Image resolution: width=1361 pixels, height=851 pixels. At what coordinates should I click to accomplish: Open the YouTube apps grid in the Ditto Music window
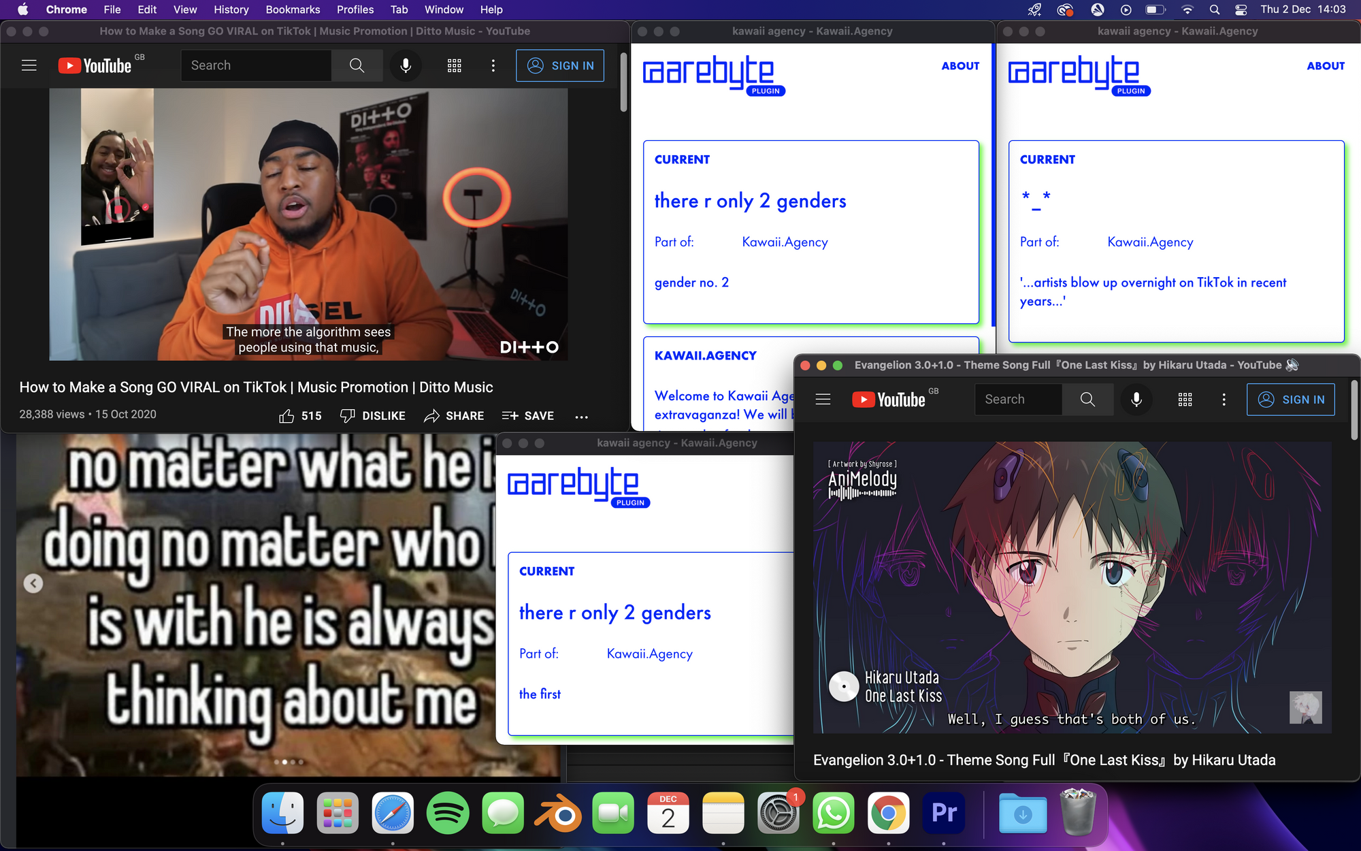click(x=455, y=65)
